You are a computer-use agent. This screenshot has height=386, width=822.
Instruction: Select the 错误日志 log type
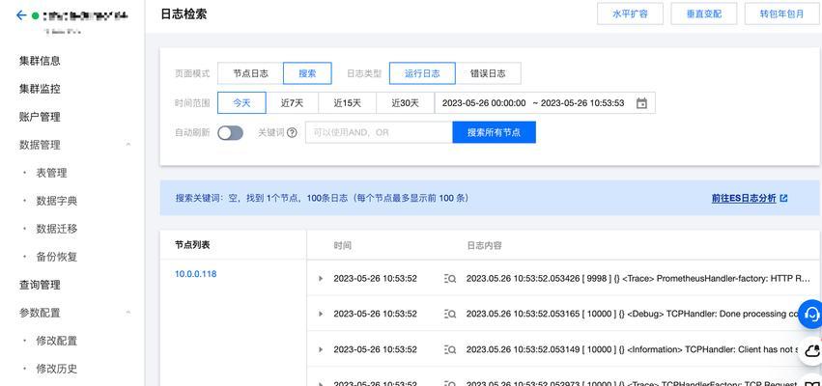tap(488, 73)
